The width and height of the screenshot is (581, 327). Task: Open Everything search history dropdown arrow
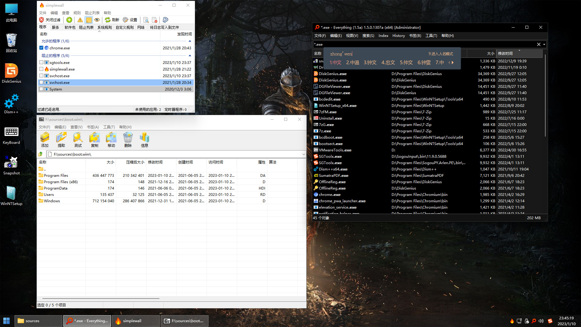pos(544,44)
